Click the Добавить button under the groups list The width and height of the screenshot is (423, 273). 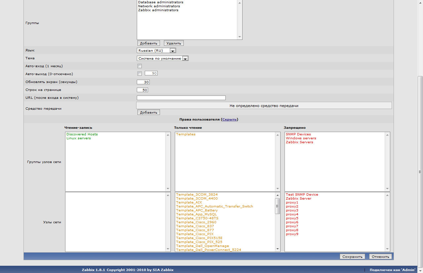(x=149, y=43)
